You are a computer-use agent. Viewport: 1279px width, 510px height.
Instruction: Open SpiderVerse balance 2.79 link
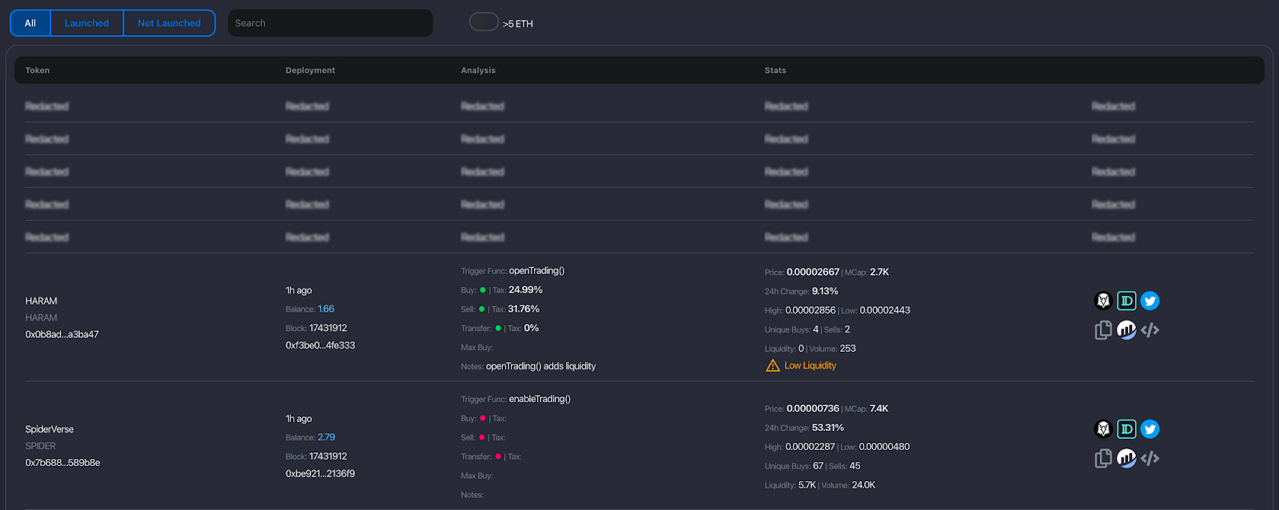coord(326,437)
